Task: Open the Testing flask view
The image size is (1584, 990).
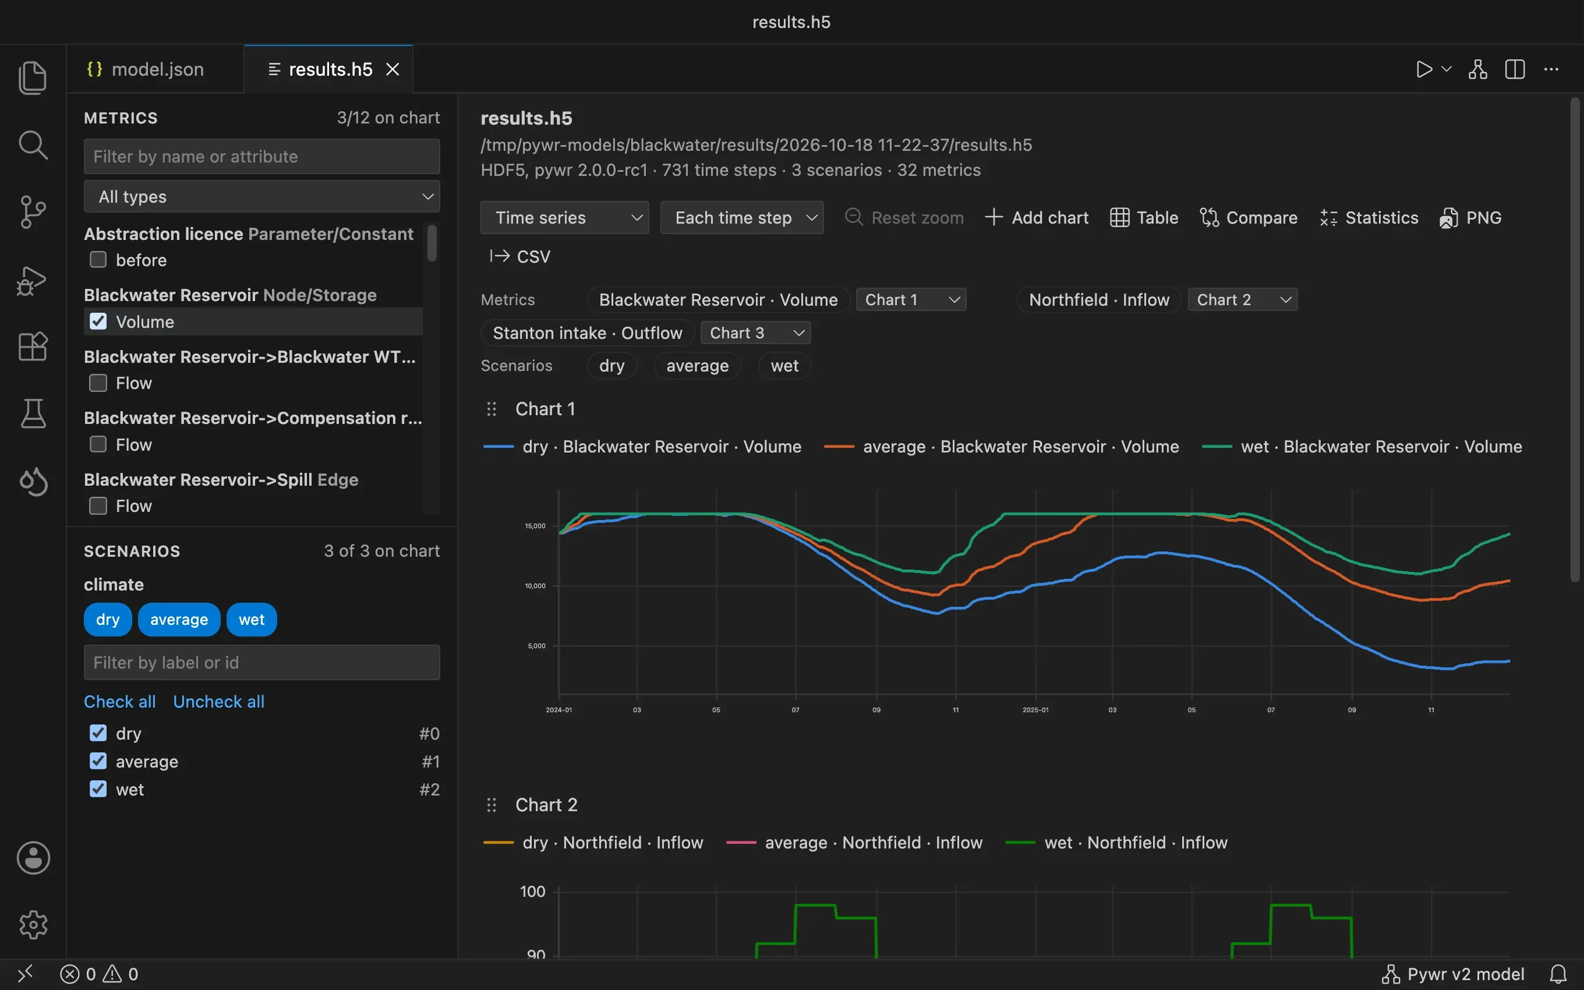Action: tap(33, 414)
